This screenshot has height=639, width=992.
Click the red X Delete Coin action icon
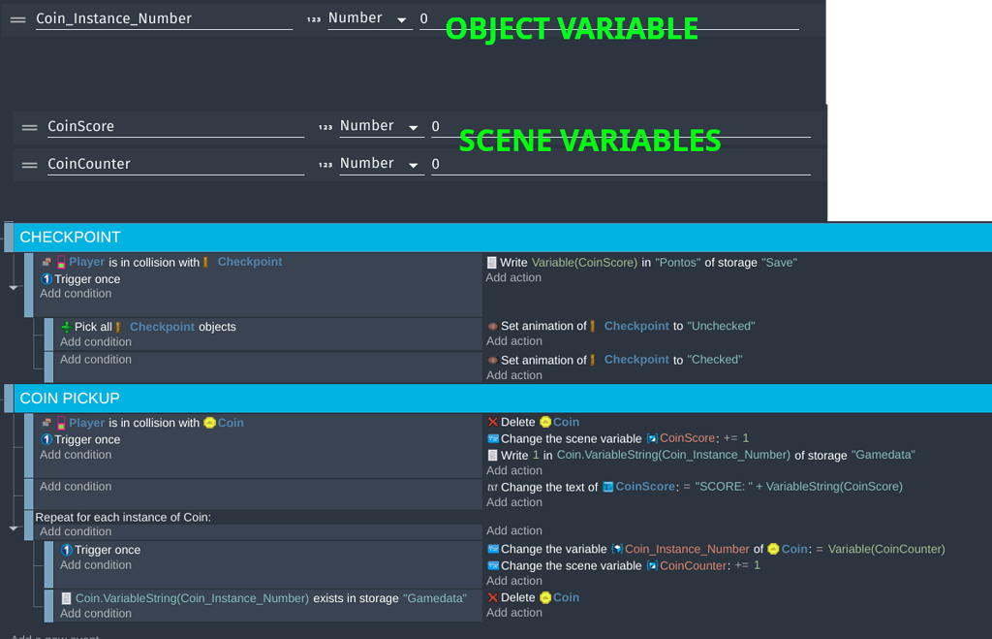[492, 422]
